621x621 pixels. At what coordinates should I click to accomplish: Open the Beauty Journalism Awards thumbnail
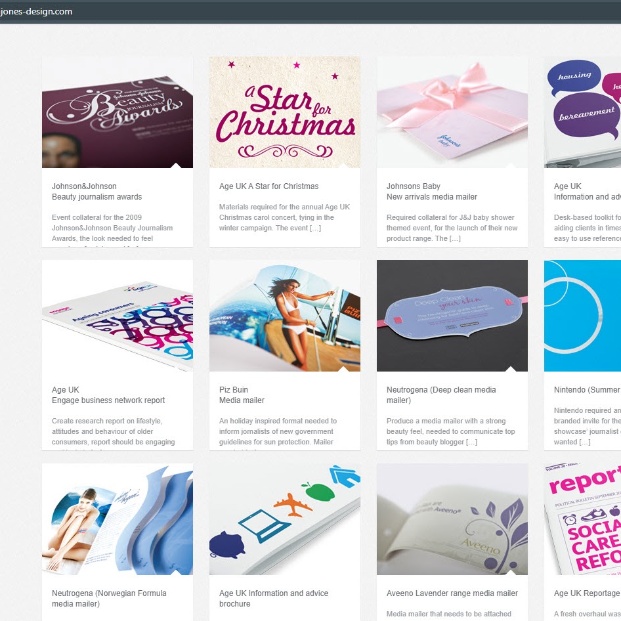coord(118,112)
